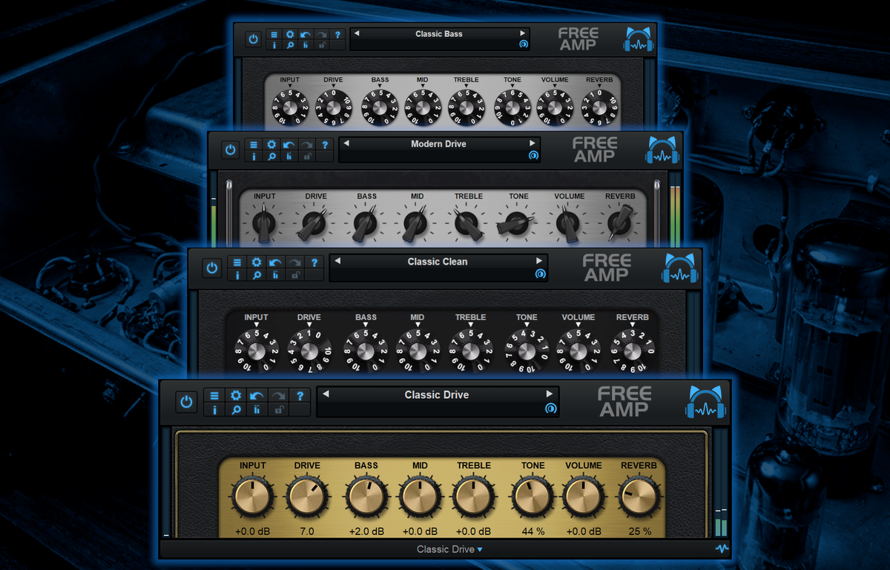Click the +2.0 dB BASS value field
890x570 pixels.
click(366, 531)
